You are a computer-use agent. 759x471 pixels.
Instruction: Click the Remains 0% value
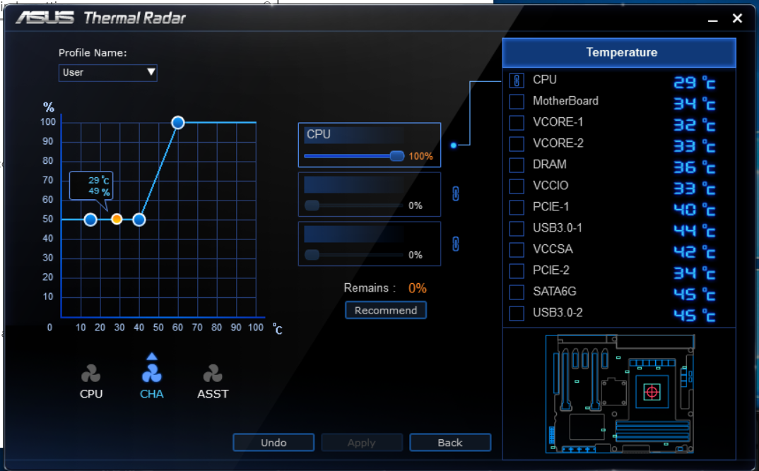tap(417, 288)
